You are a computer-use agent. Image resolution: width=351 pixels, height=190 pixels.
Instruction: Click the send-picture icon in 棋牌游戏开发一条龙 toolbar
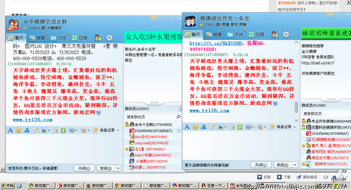(221, 127)
